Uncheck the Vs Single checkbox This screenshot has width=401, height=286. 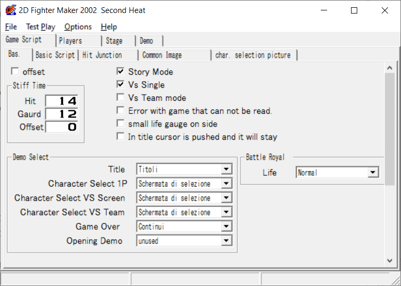pos(120,84)
